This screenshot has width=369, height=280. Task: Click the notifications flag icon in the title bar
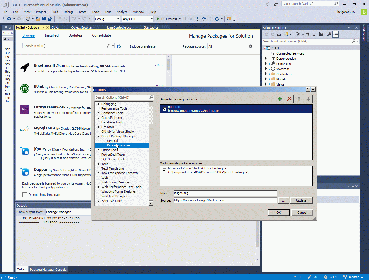[267, 4]
